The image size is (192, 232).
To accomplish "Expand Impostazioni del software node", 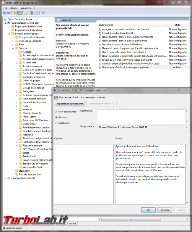I will pyautogui.click(x=9, y=27).
